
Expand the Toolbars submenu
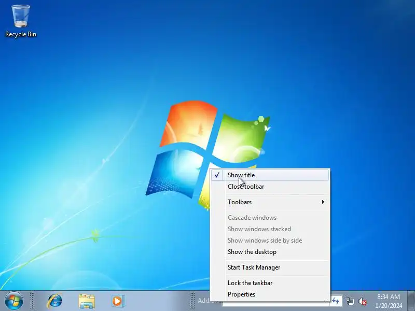270,202
